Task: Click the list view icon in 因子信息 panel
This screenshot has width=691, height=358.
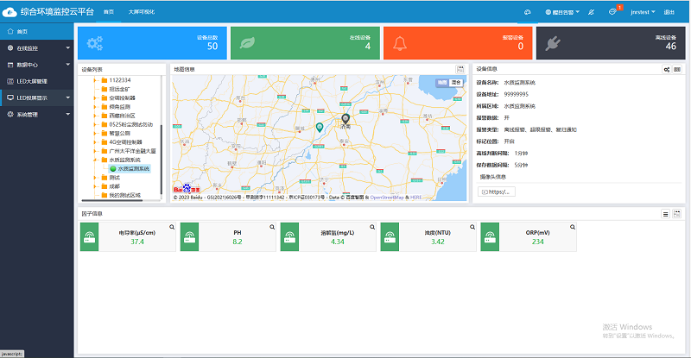Action: click(665, 213)
